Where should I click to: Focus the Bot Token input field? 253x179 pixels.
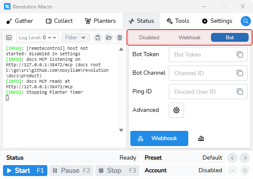pyautogui.click(x=208, y=54)
